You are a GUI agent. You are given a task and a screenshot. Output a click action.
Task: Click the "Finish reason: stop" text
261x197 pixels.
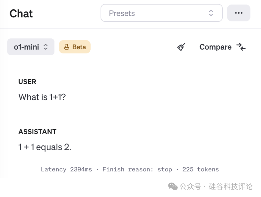(x=137, y=169)
